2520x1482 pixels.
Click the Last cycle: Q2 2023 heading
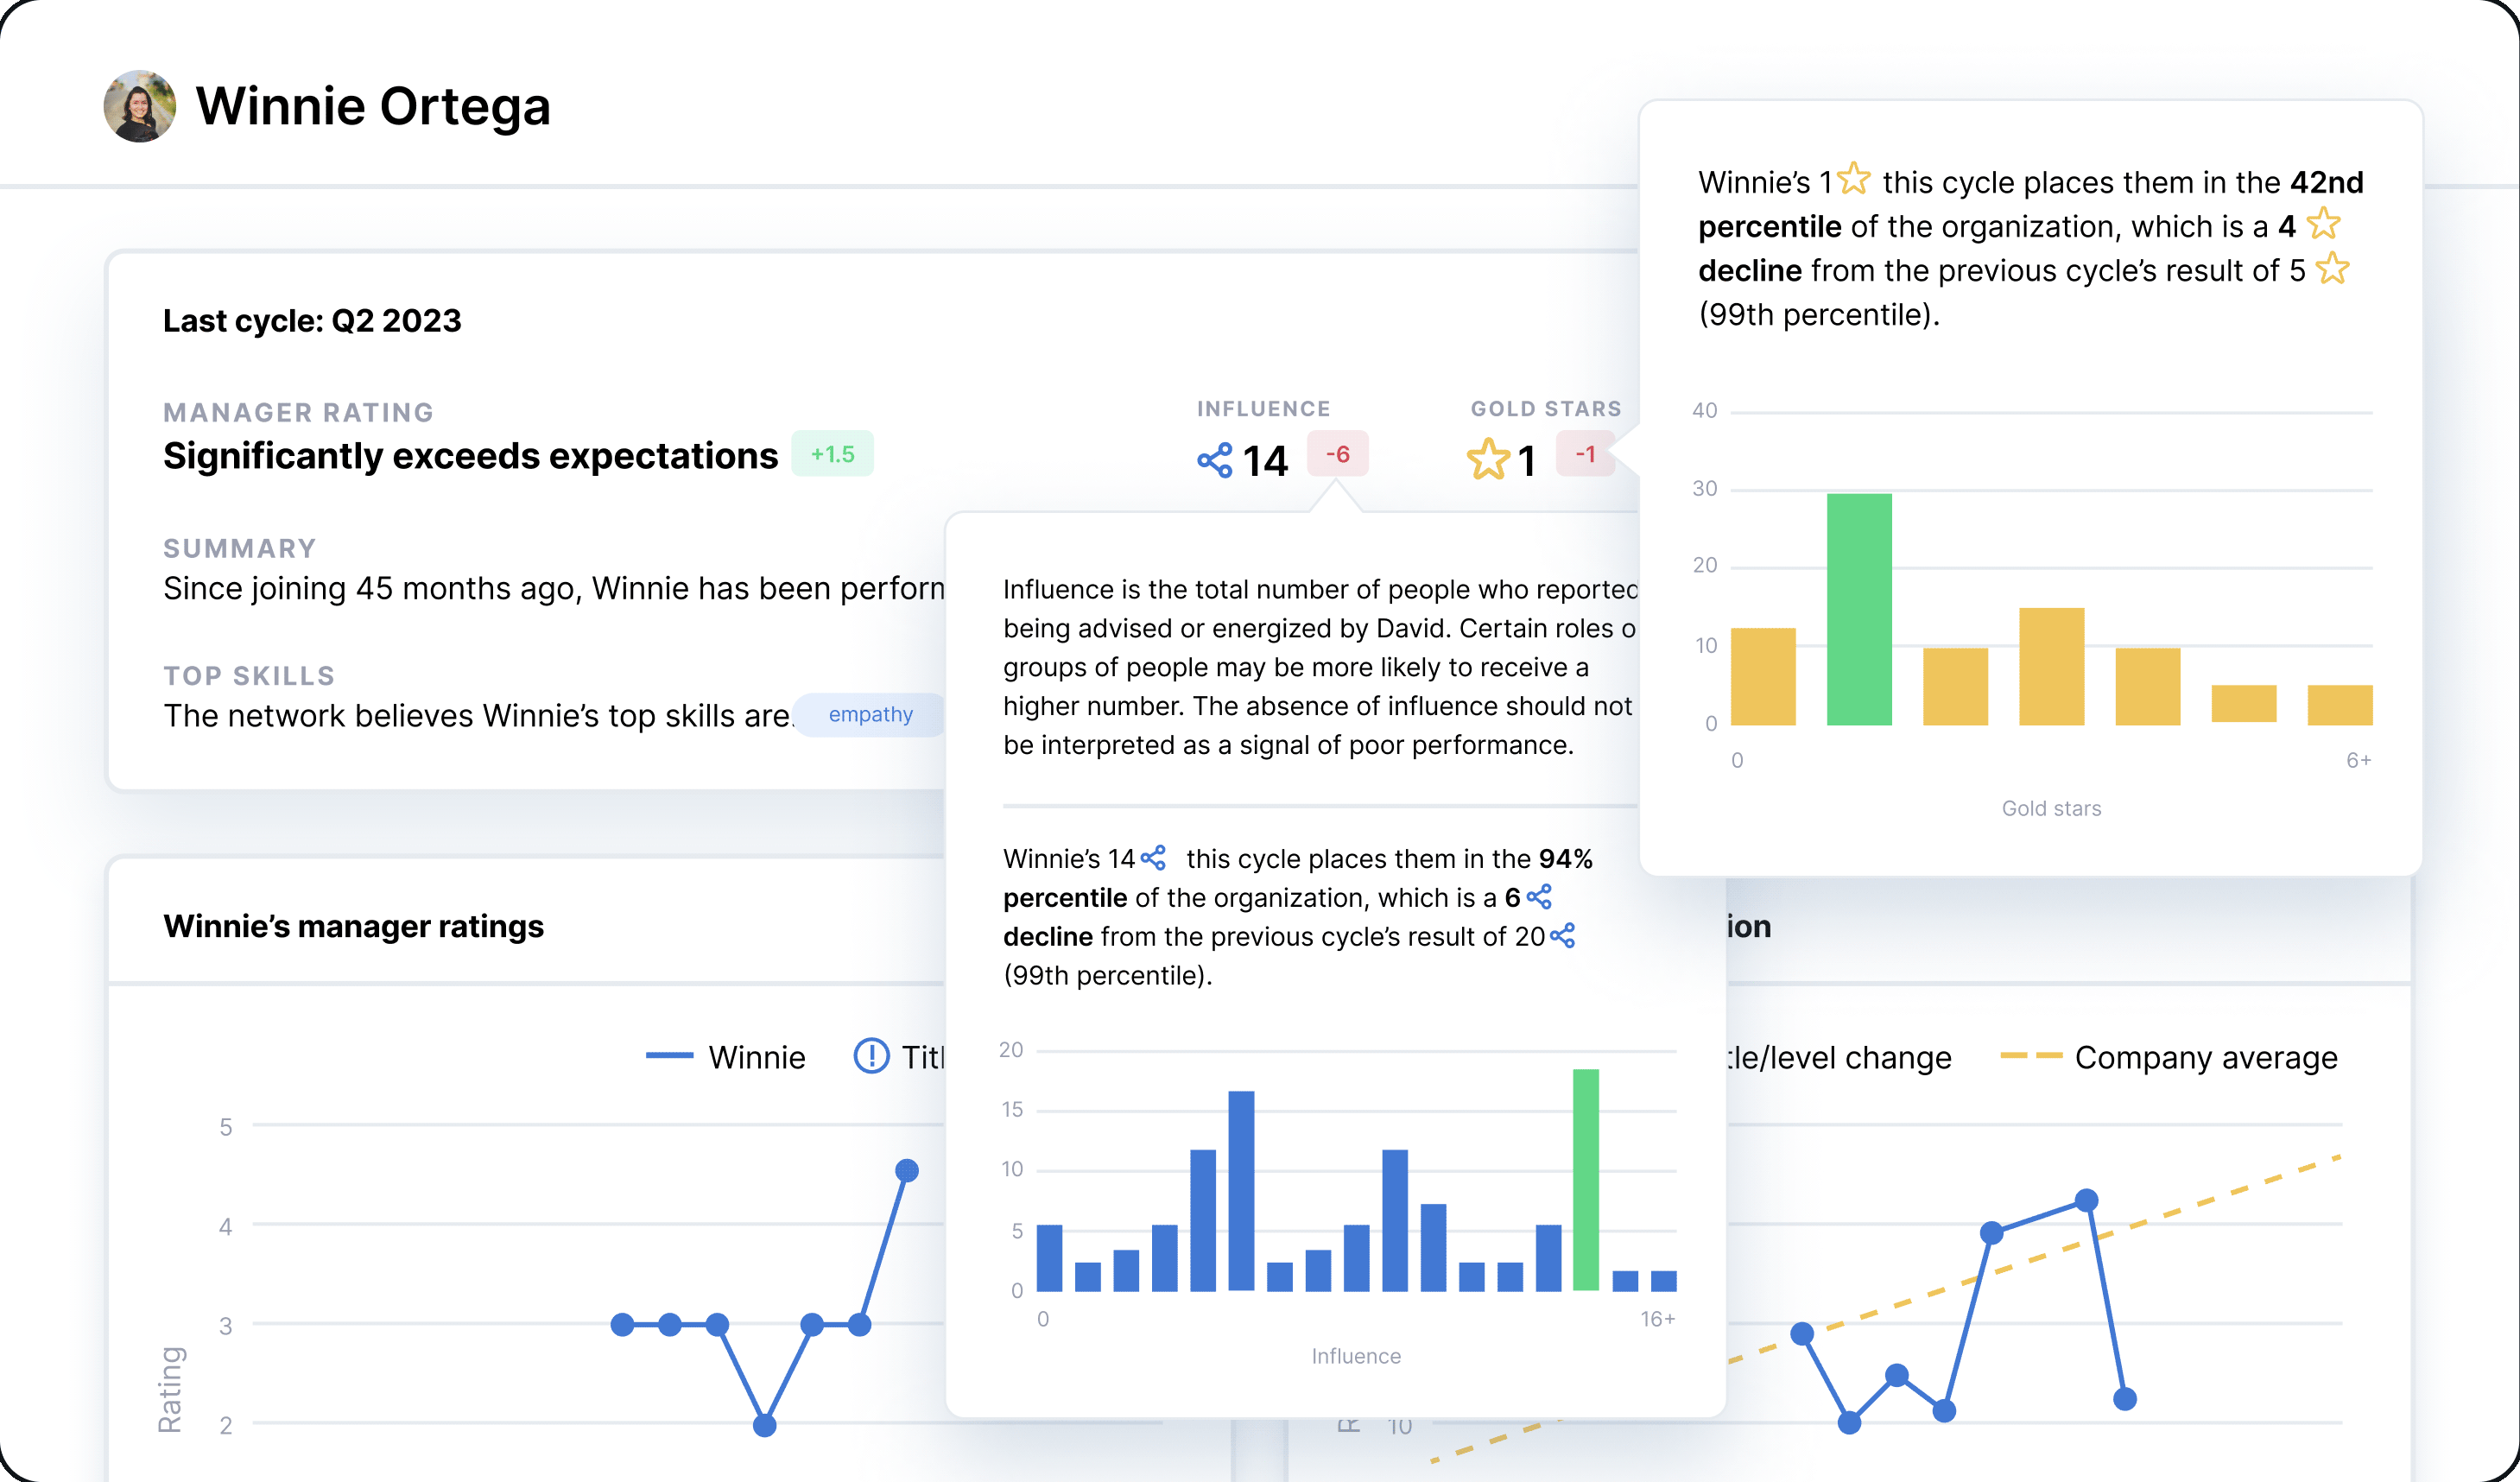312,320
